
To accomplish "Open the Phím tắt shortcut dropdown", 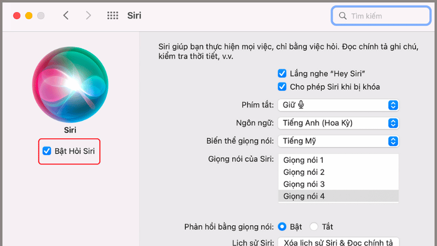I will click(338, 104).
